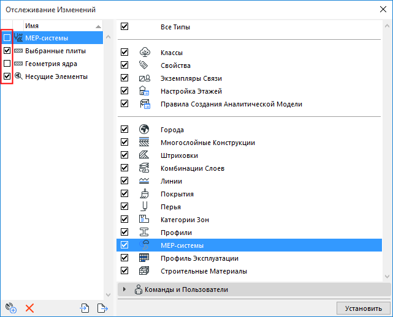
Task: Delete the selected filter with red X
Action: click(x=29, y=308)
